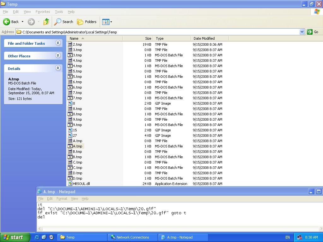
Task: Select the B.tmp TMP File icon
Action: (70, 151)
